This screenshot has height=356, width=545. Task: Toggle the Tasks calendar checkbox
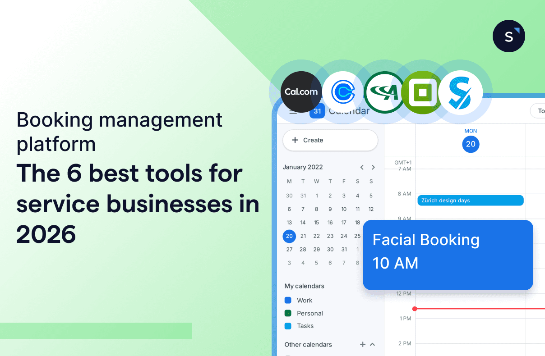[x=288, y=326]
